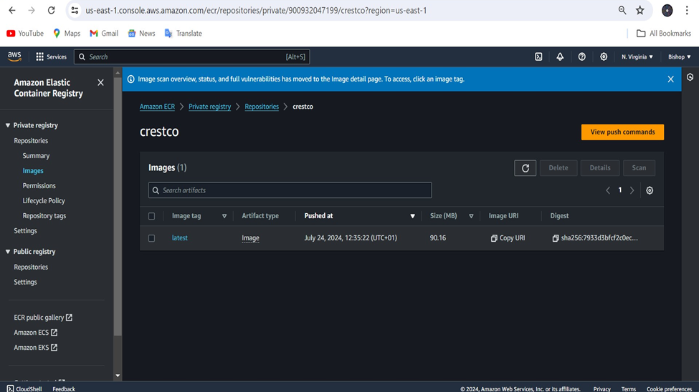Viewport: 699px width, 392px height.
Task: Open the Maps bookmark
Action: tap(67, 34)
